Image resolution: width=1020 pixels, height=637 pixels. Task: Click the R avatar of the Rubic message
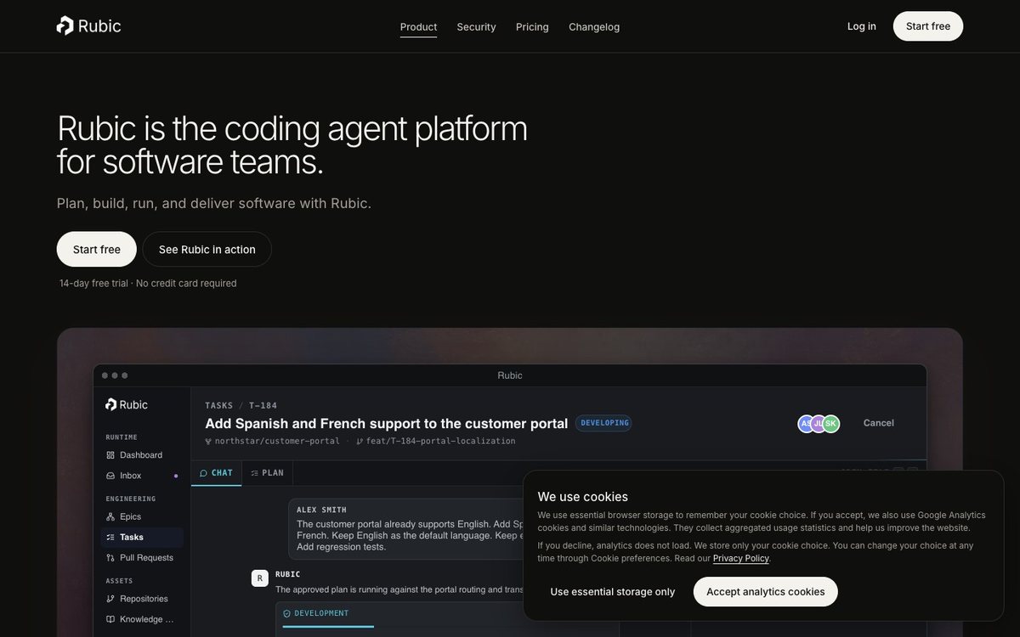pos(259,578)
